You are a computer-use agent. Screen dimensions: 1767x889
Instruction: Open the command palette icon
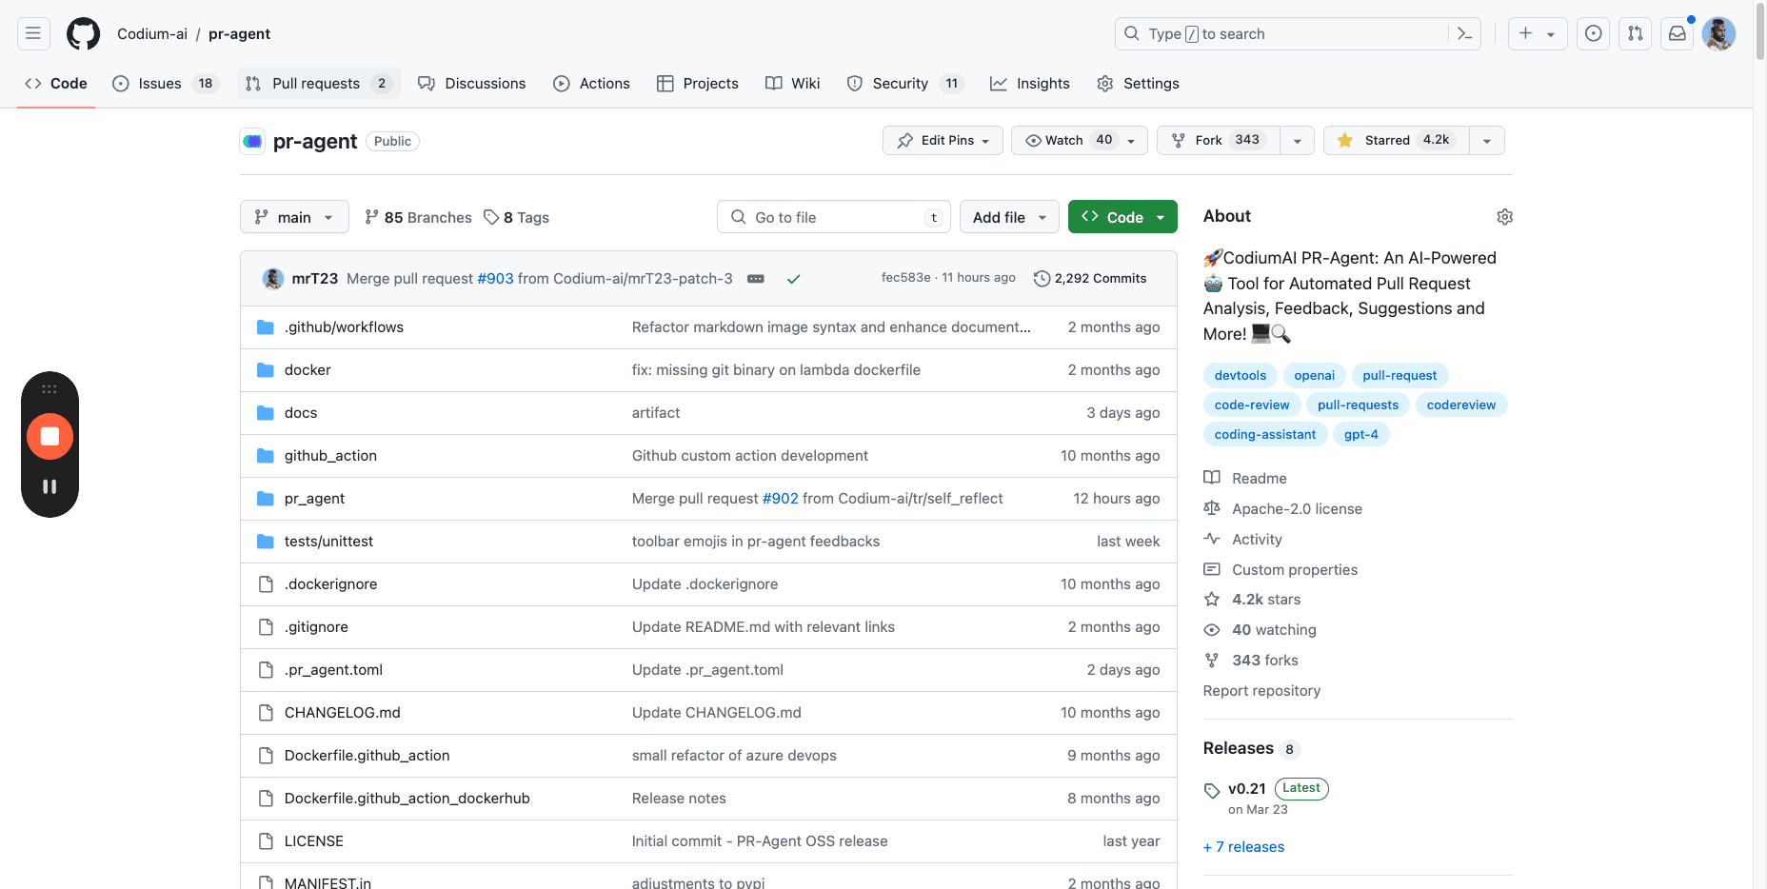click(x=1464, y=33)
